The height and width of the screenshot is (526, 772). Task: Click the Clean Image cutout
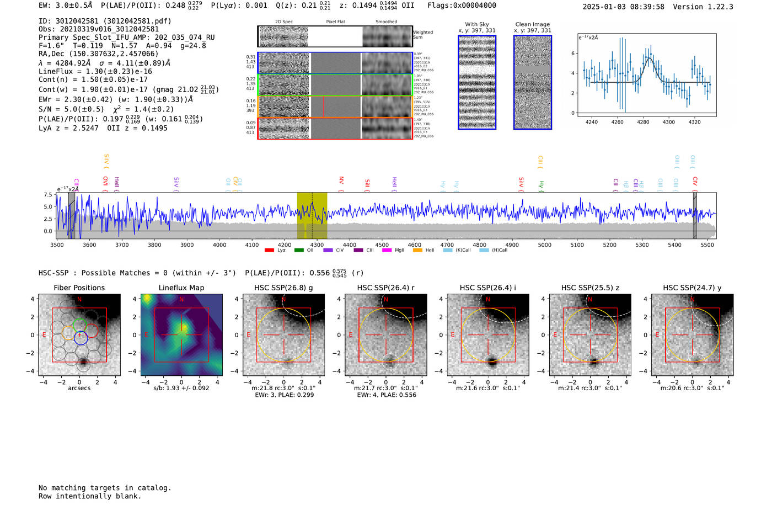pyautogui.click(x=532, y=82)
